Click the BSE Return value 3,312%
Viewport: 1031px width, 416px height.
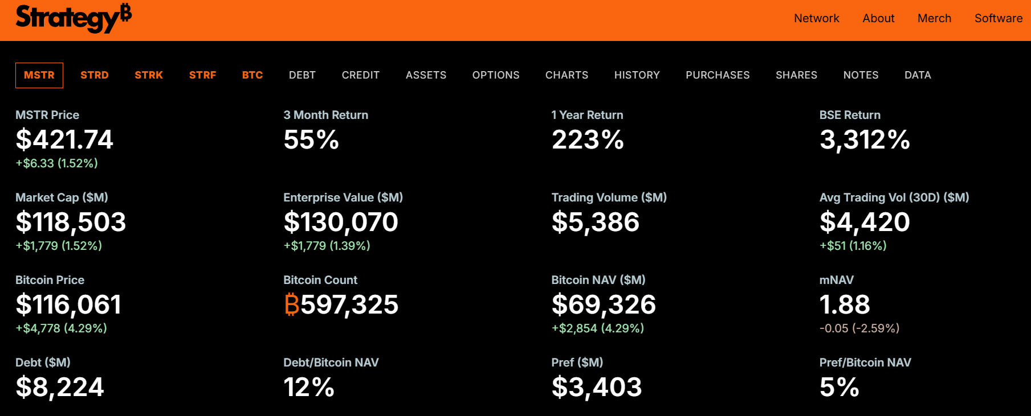point(865,140)
